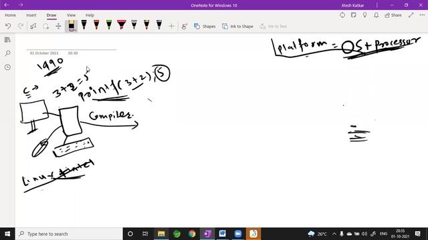428x240 pixels.
Task: Open the Insert tab
Action: 31,15
